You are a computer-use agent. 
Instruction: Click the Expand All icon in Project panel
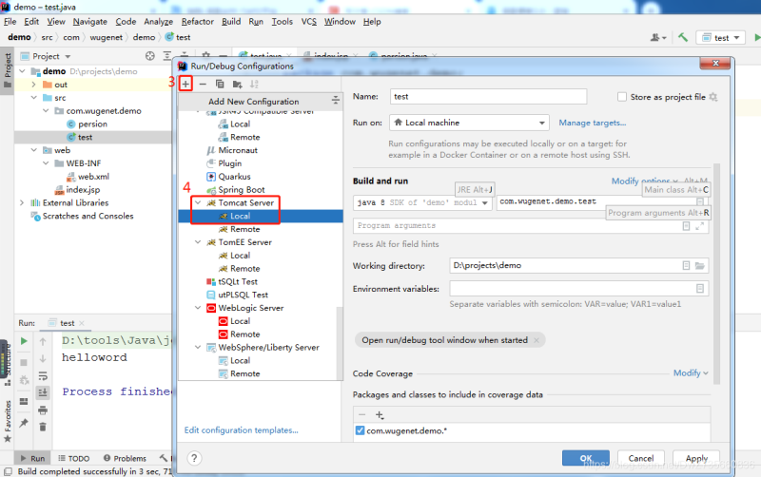click(x=167, y=56)
